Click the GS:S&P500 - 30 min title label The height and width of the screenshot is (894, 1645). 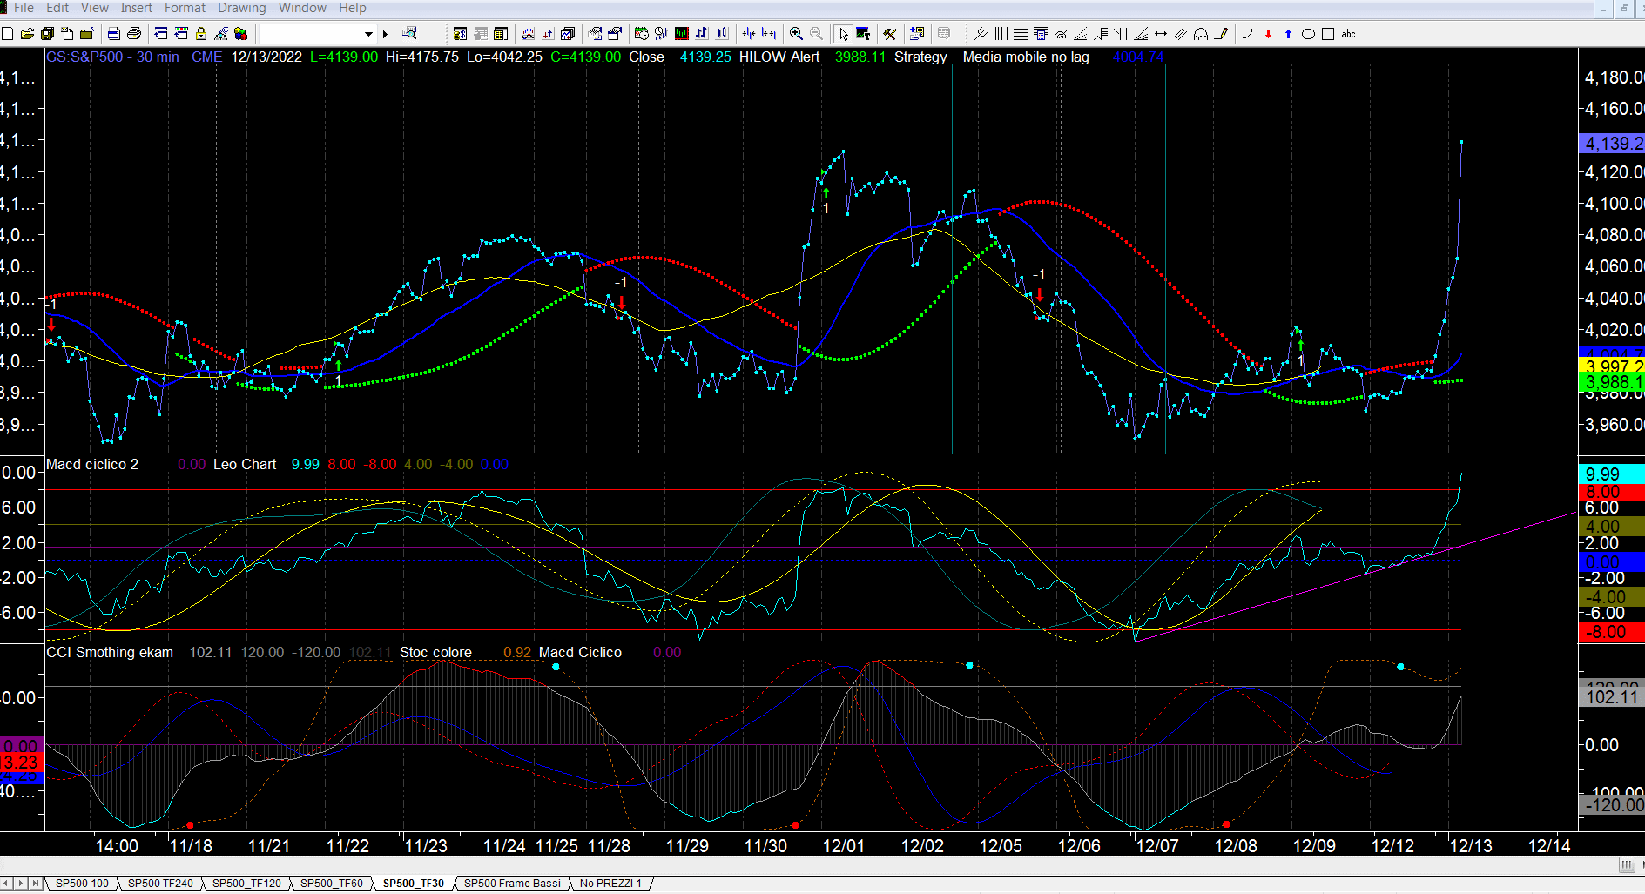112,57
